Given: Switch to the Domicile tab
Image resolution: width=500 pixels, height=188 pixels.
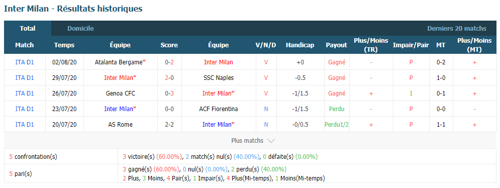Looking at the screenshot, I should 80,29.
